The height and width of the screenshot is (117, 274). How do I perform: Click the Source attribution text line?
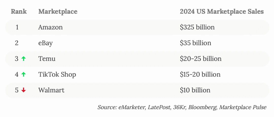182,107
